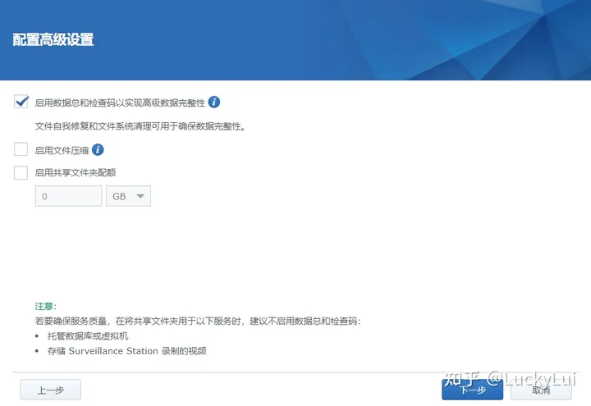591x406 pixels.
Task: Cancel the wizard with 取消
Action: [541, 390]
